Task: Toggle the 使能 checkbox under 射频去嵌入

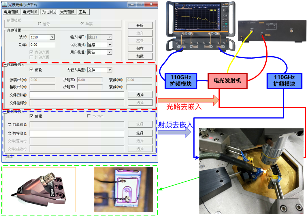Action: (32, 116)
